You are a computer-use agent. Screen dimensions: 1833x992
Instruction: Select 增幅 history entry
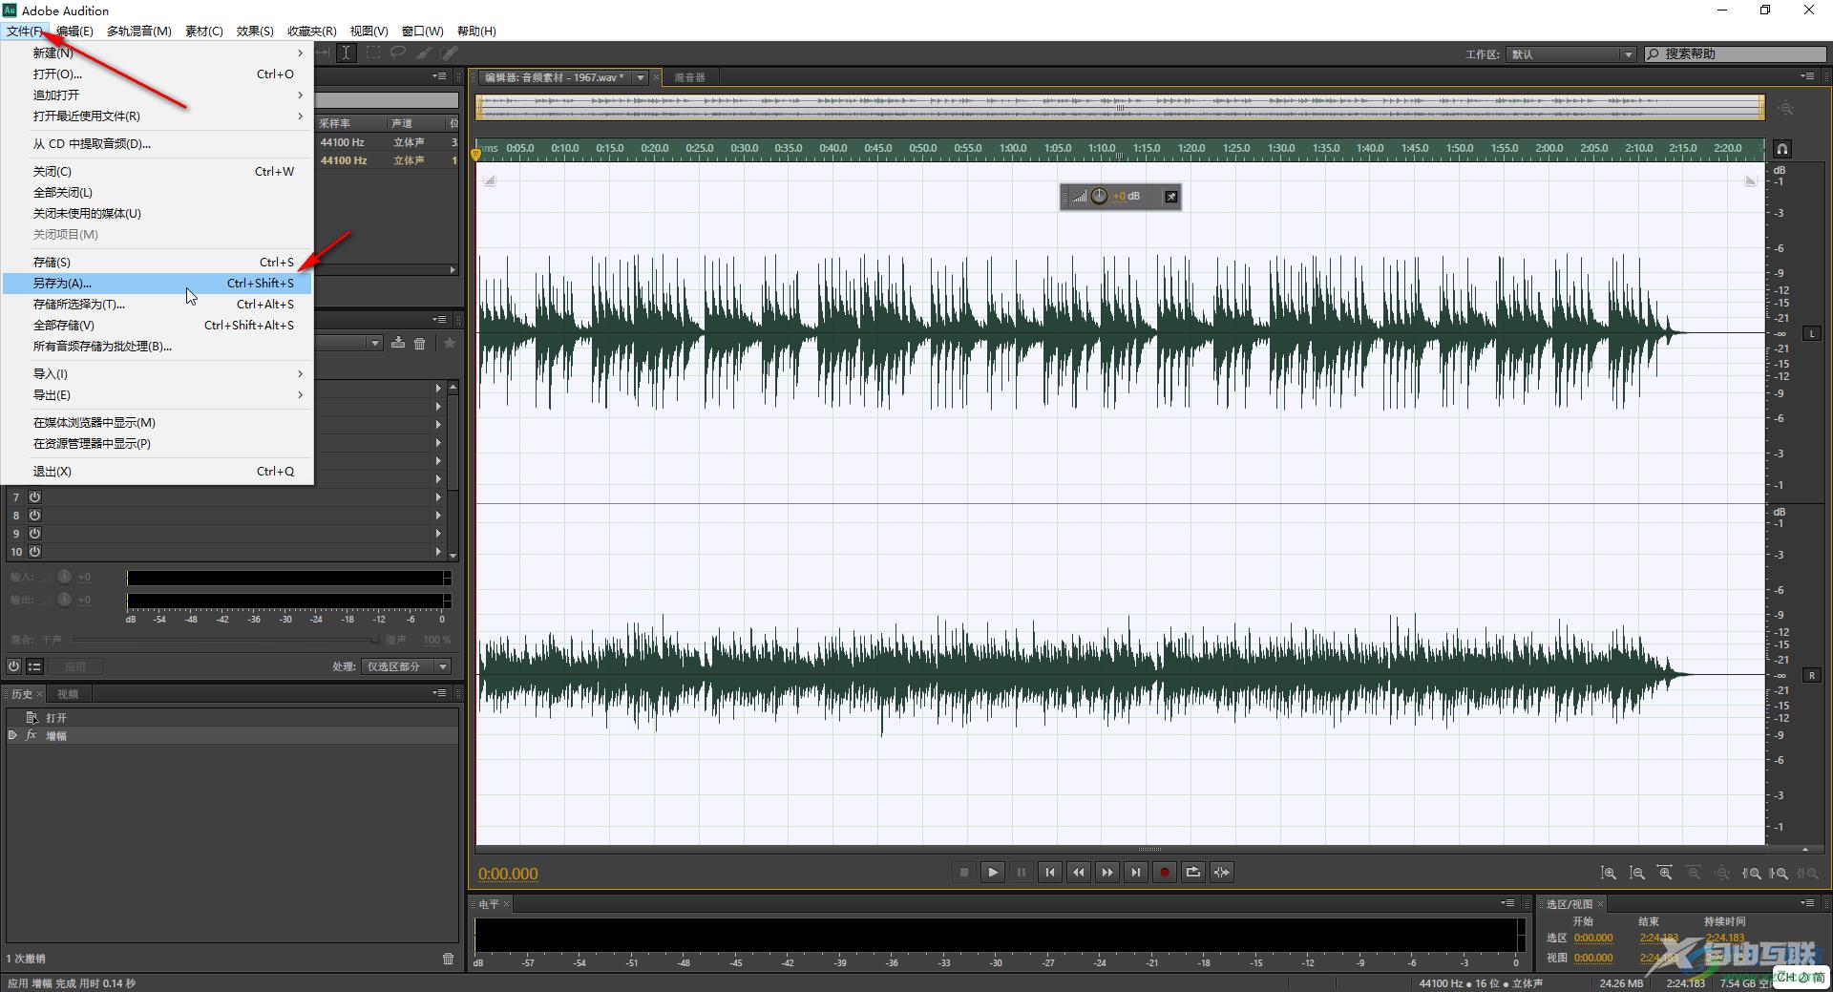point(232,736)
